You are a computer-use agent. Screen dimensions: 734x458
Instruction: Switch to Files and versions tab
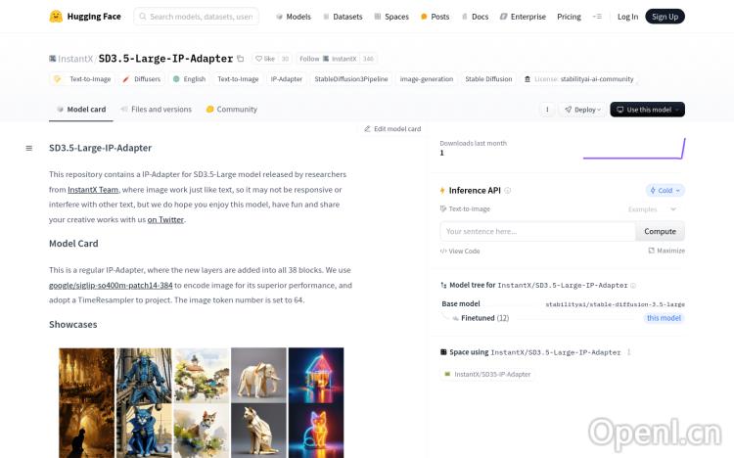point(156,110)
